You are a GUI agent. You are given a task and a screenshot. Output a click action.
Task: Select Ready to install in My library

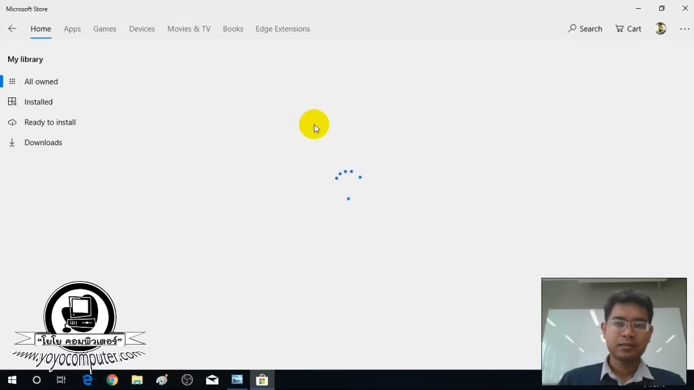coord(50,122)
